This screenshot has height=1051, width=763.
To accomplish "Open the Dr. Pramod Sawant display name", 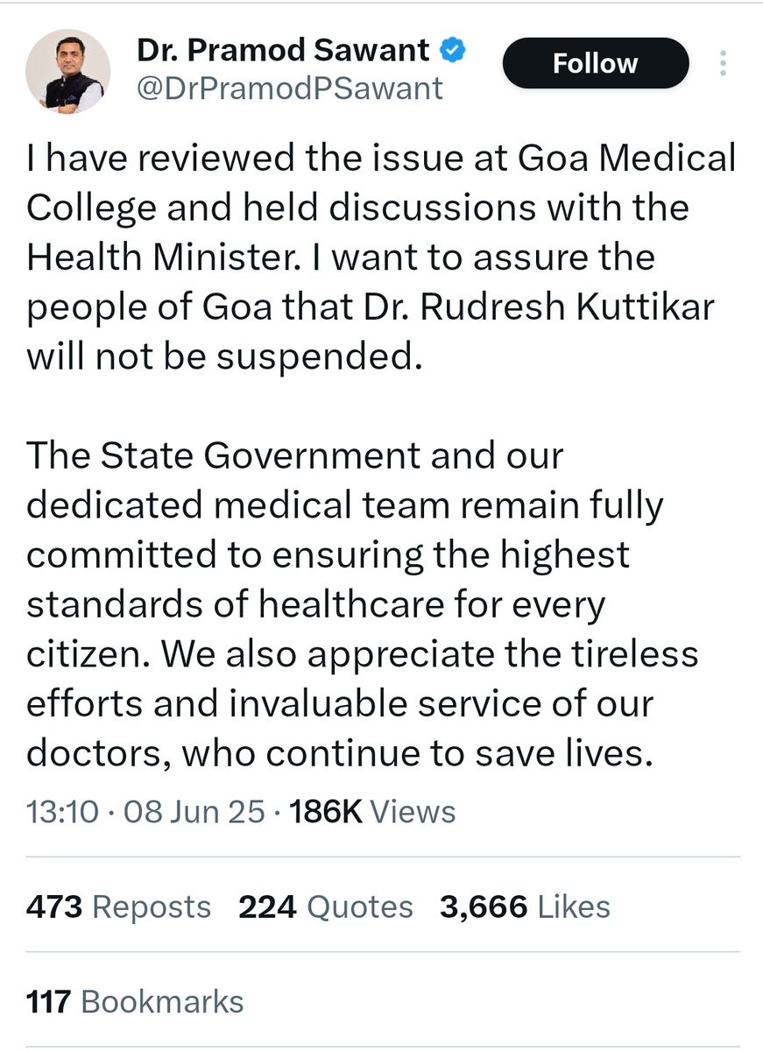I will point(283,52).
